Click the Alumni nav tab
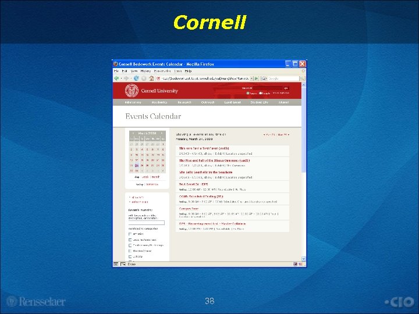Image resolution: width=419 pixels, height=314 pixels. [x=283, y=102]
